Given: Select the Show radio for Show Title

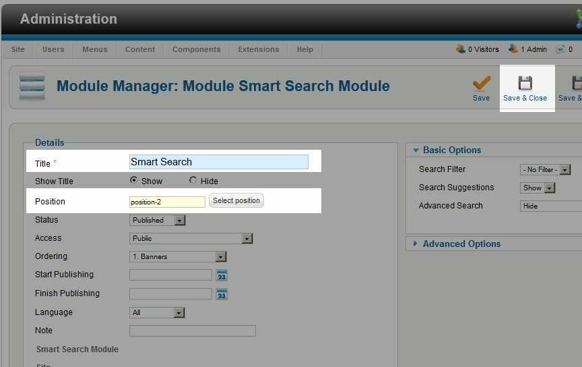Looking at the screenshot, I should click(134, 181).
